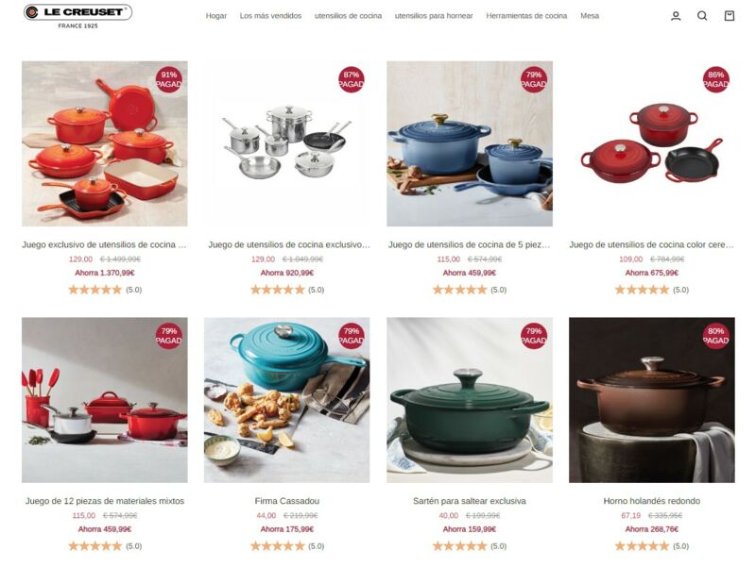
Task: Open Horno holandés redondo link
Action: coord(651,501)
